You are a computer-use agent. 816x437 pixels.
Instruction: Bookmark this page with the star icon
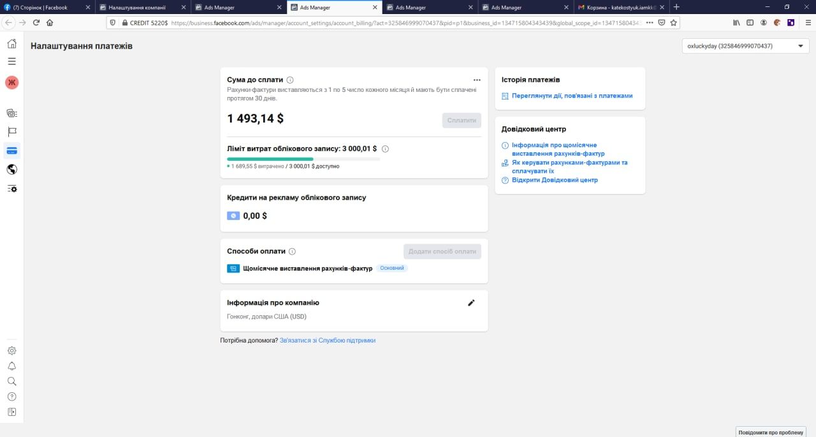673,22
